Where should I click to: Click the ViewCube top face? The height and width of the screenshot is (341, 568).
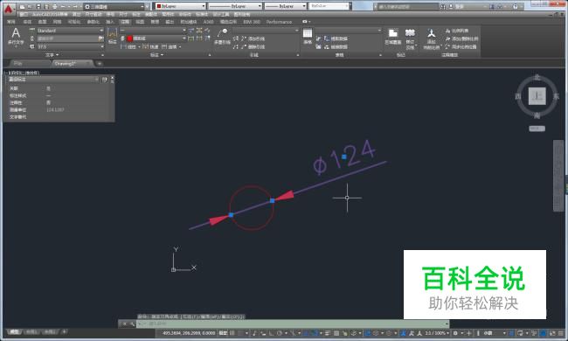pos(537,96)
